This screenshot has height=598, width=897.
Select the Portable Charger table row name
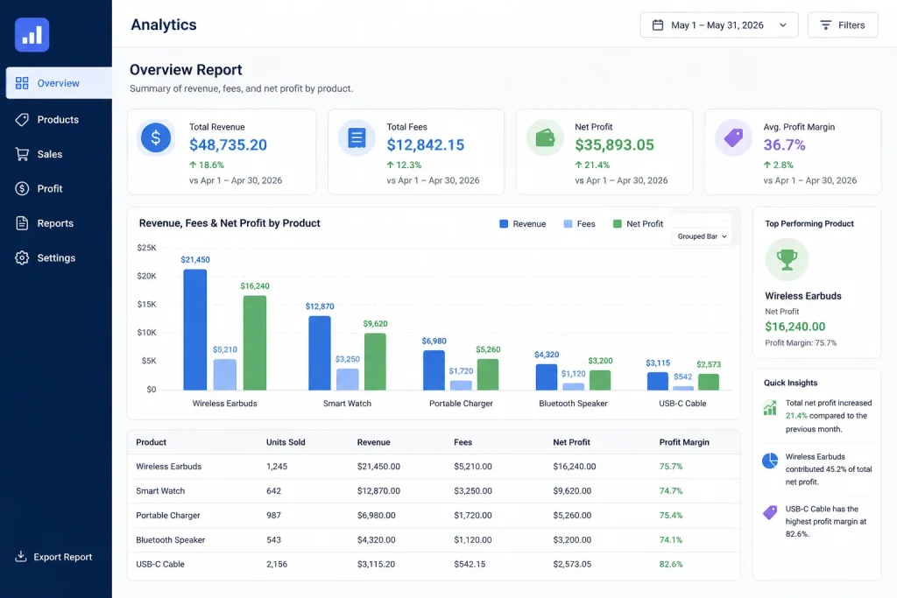pyautogui.click(x=168, y=516)
